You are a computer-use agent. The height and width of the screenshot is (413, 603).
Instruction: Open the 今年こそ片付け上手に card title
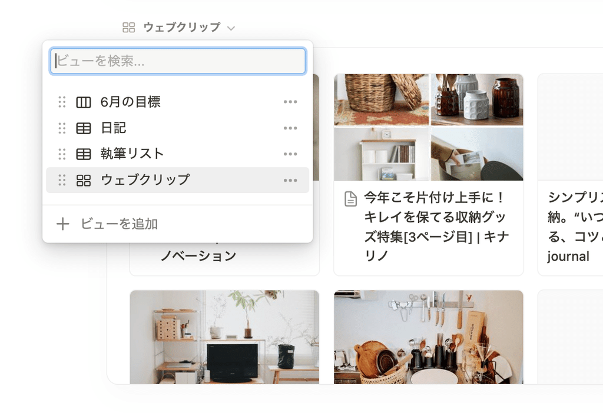click(436, 227)
